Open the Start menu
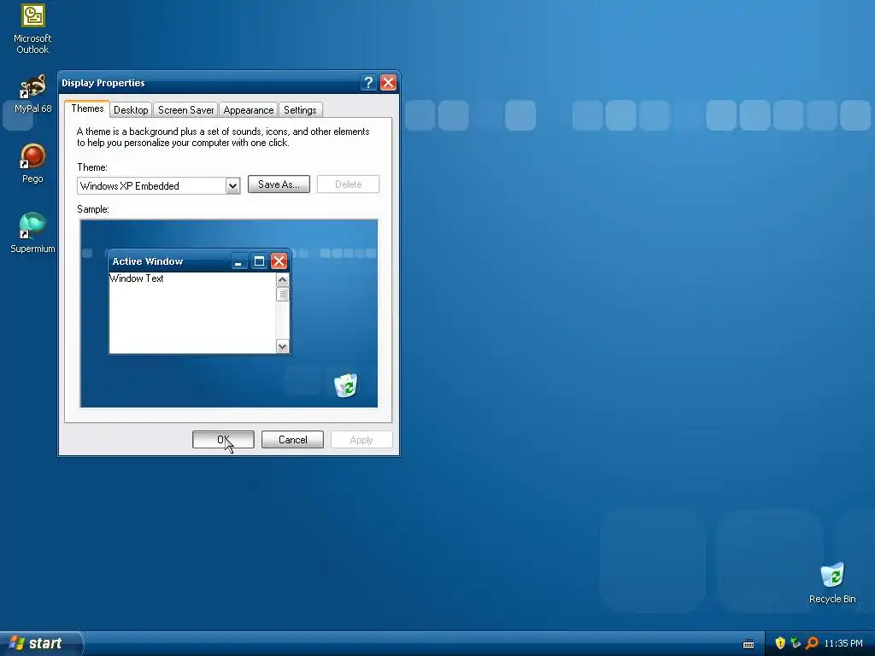The height and width of the screenshot is (656, 875). point(40,643)
